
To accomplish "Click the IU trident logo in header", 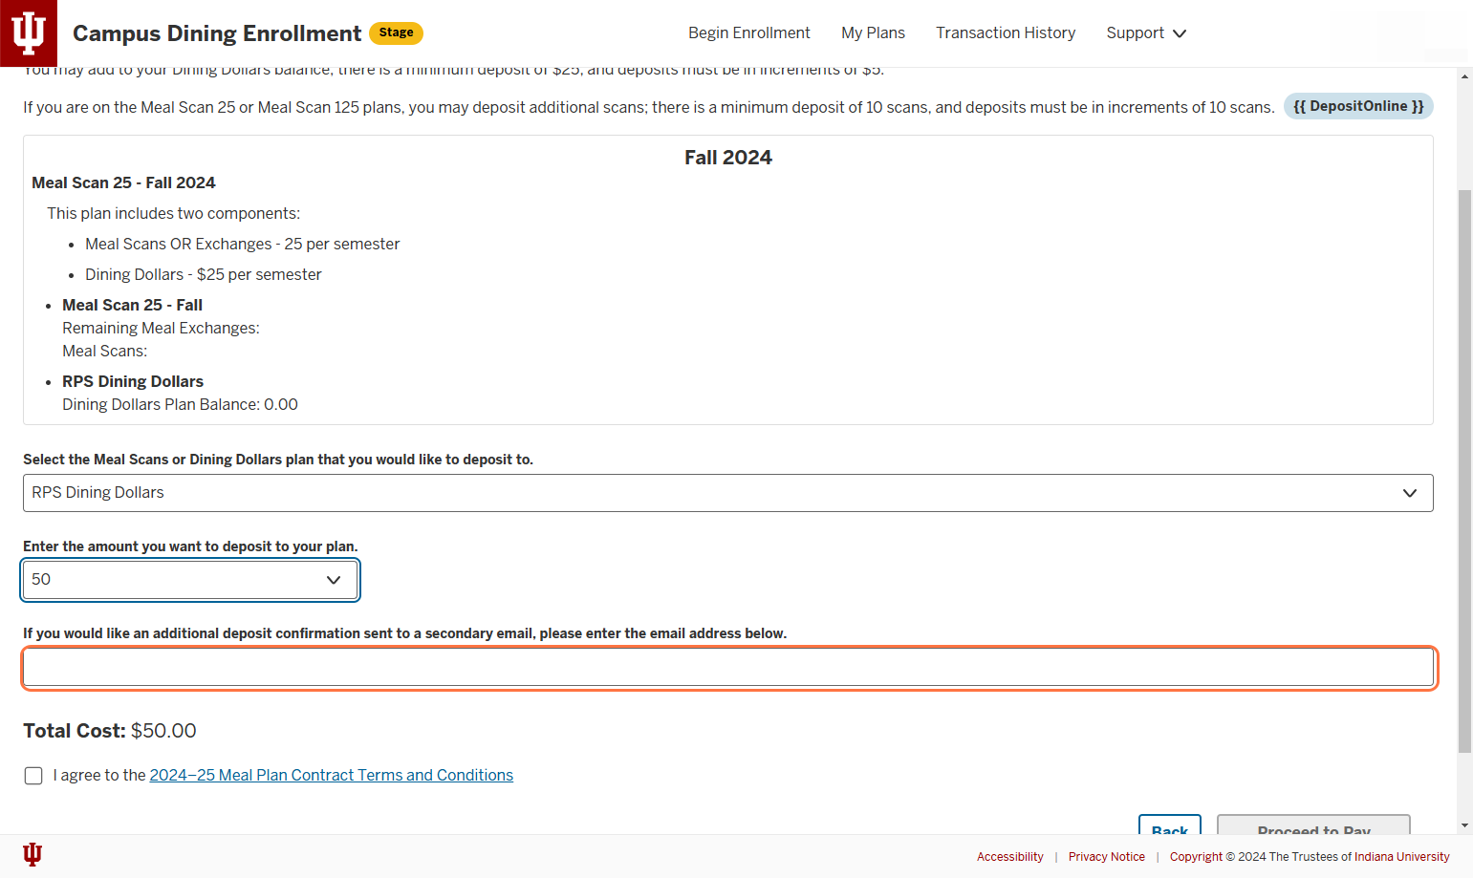I will 29,33.
